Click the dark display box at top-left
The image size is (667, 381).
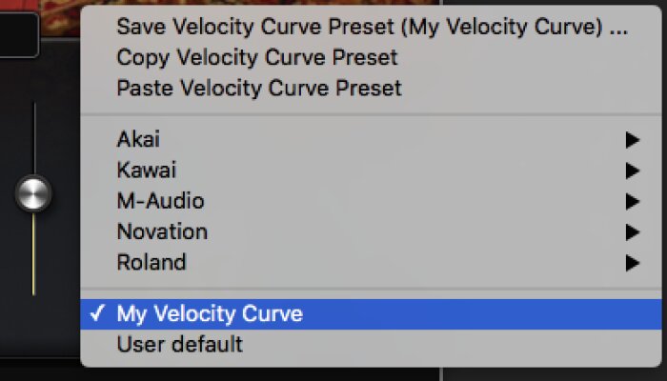(19, 34)
